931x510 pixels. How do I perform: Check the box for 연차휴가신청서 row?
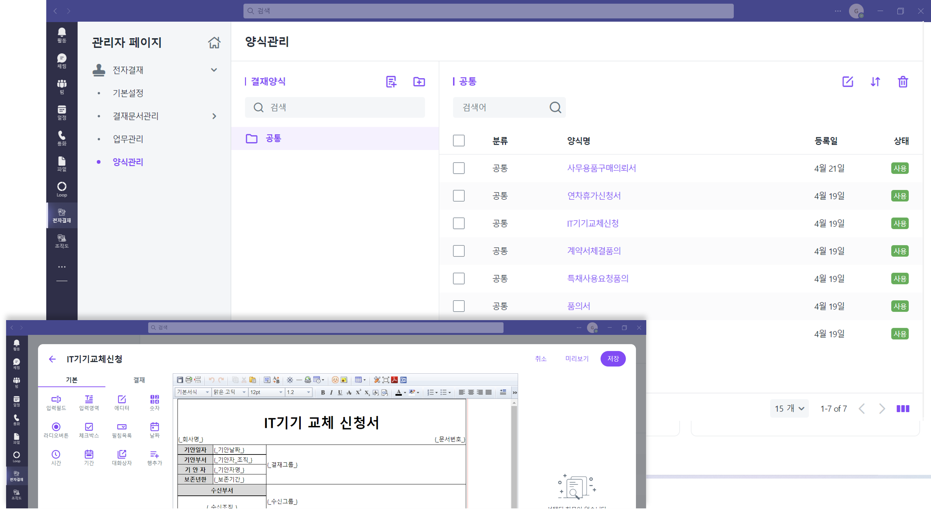pos(459,196)
